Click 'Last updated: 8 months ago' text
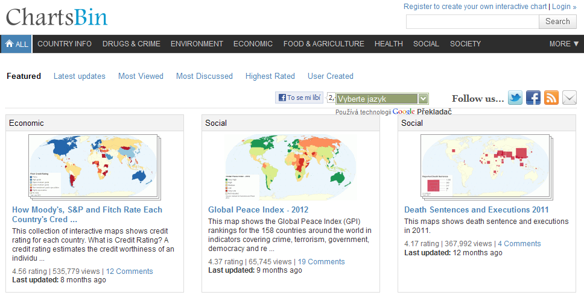Viewport: 584px width, 304px height. coord(59,280)
